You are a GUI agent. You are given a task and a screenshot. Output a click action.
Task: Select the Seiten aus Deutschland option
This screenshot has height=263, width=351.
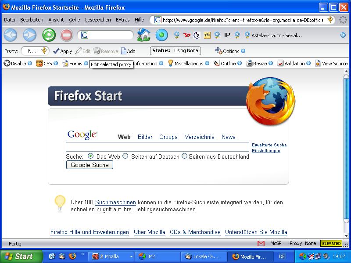coord(184,156)
